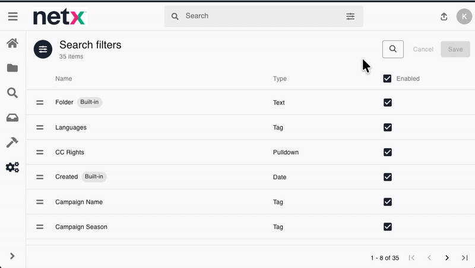Jump to last page of filters

(x=465, y=258)
